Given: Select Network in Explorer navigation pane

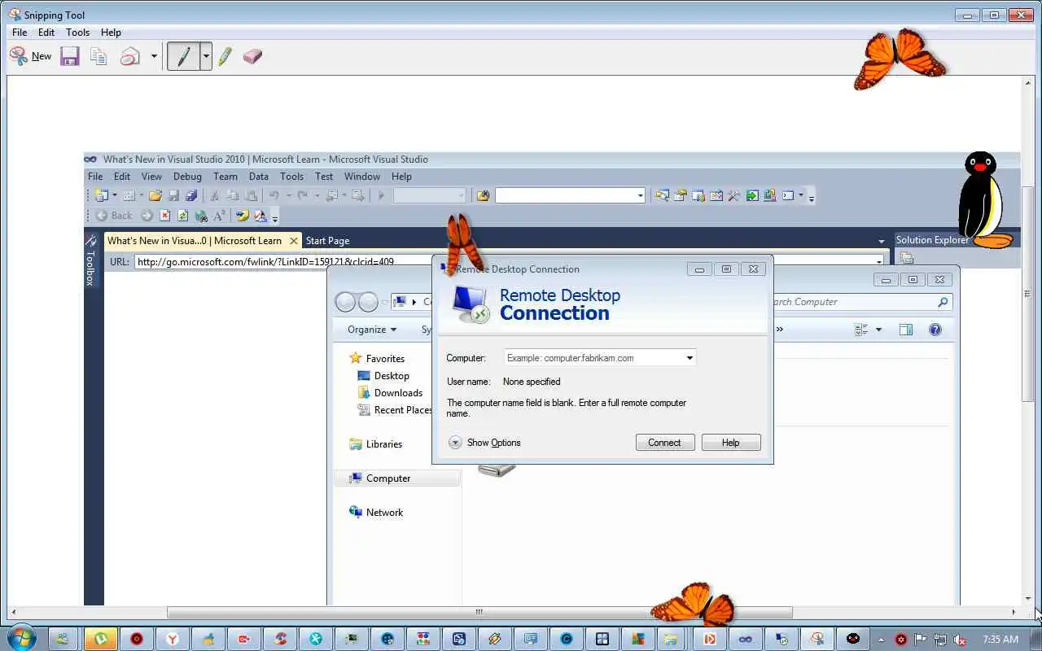Looking at the screenshot, I should coord(376,513).
